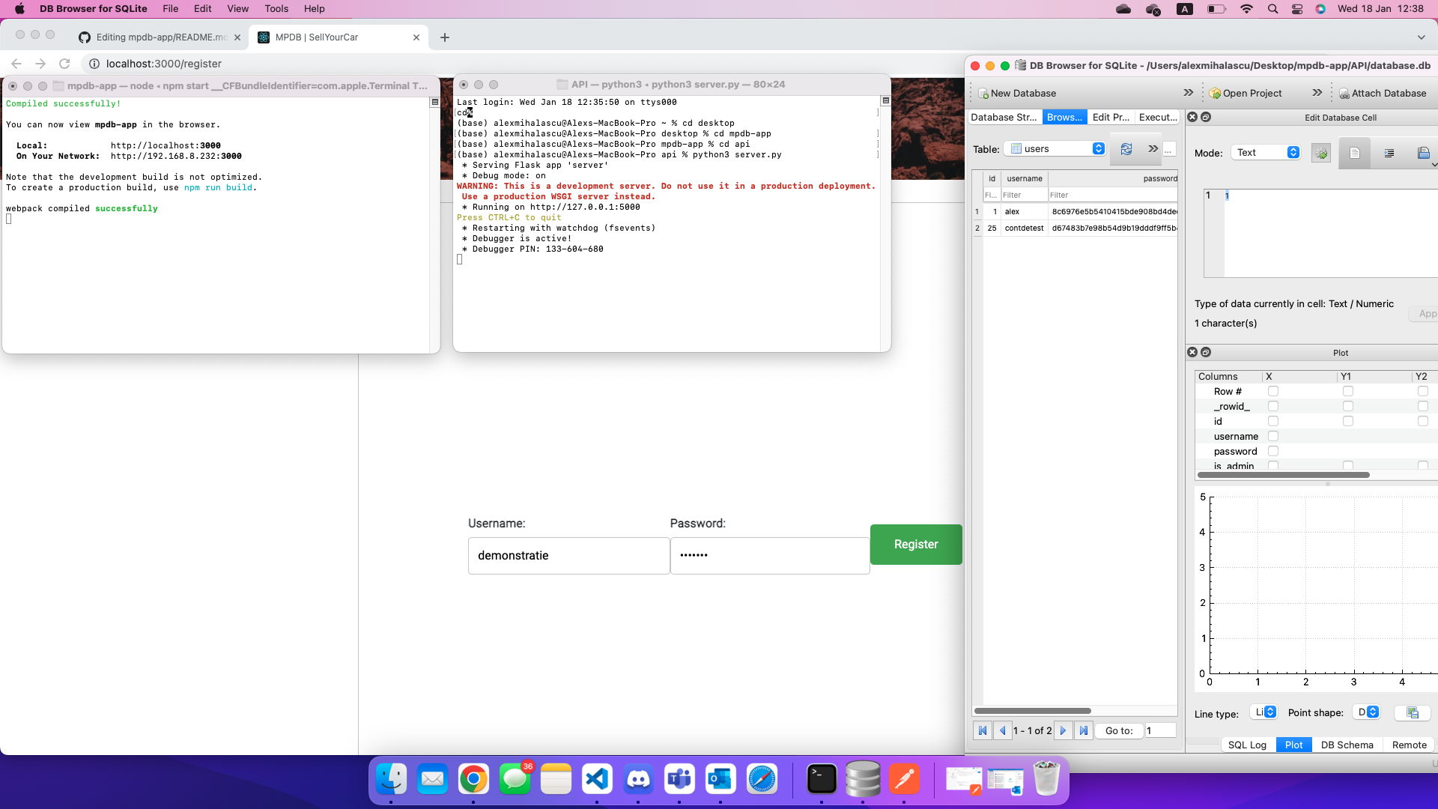
Task: Click the Register button on the webpage
Action: coord(915,544)
